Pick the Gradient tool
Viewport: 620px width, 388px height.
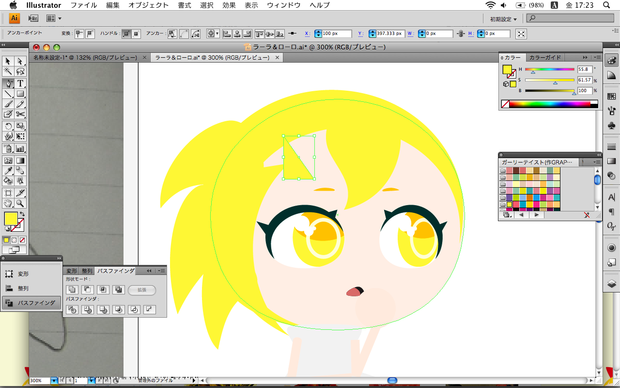coord(20,161)
